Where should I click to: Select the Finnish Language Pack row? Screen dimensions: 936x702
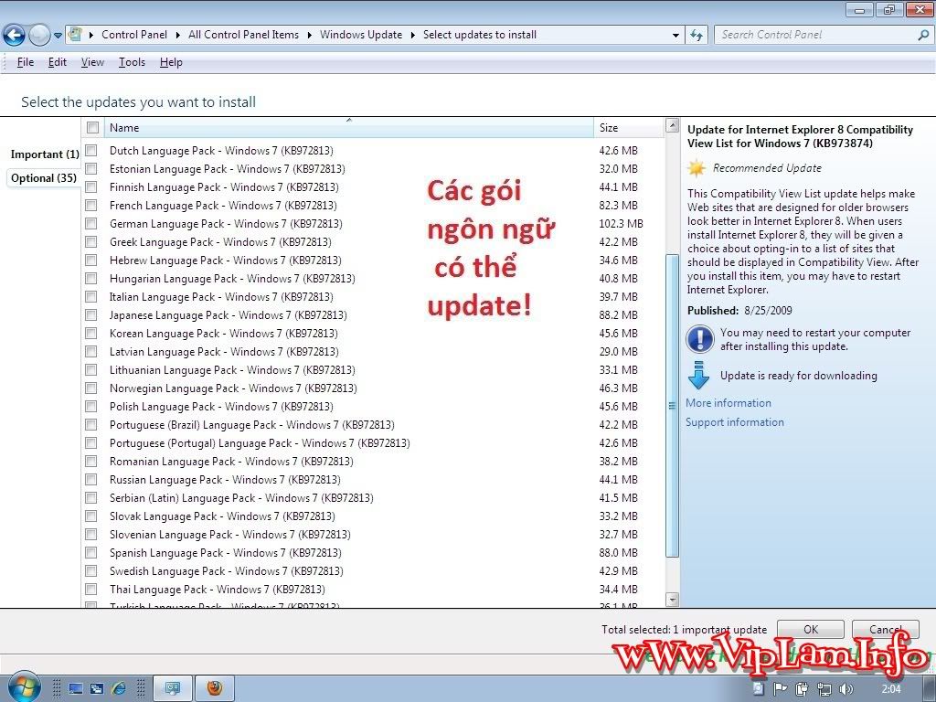[x=373, y=186]
